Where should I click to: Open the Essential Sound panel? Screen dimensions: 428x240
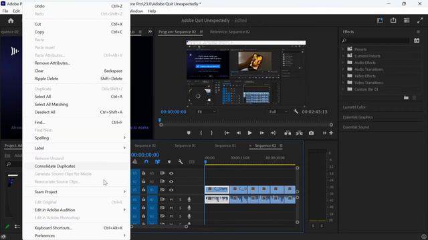(x=356, y=127)
